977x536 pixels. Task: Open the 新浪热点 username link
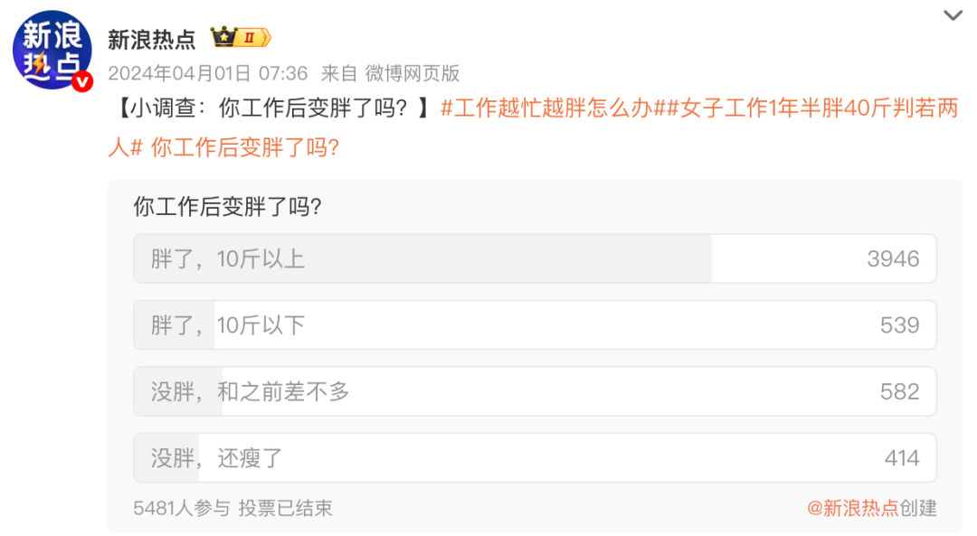(151, 39)
